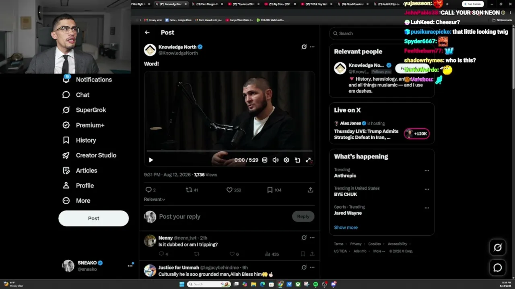Play the video in the post
Screen dimensions: 515x289
tap(151, 160)
